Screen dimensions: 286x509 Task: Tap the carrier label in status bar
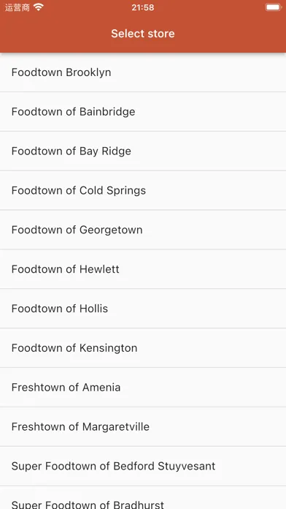click(x=18, y=7)
